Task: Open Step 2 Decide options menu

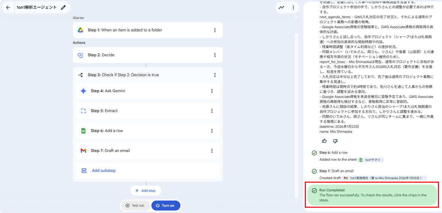Action: (215, 55)
